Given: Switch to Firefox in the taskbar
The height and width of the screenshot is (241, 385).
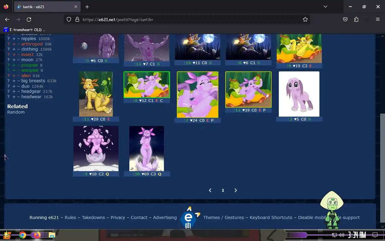Looking at the screenshot, I should point(37,235).
